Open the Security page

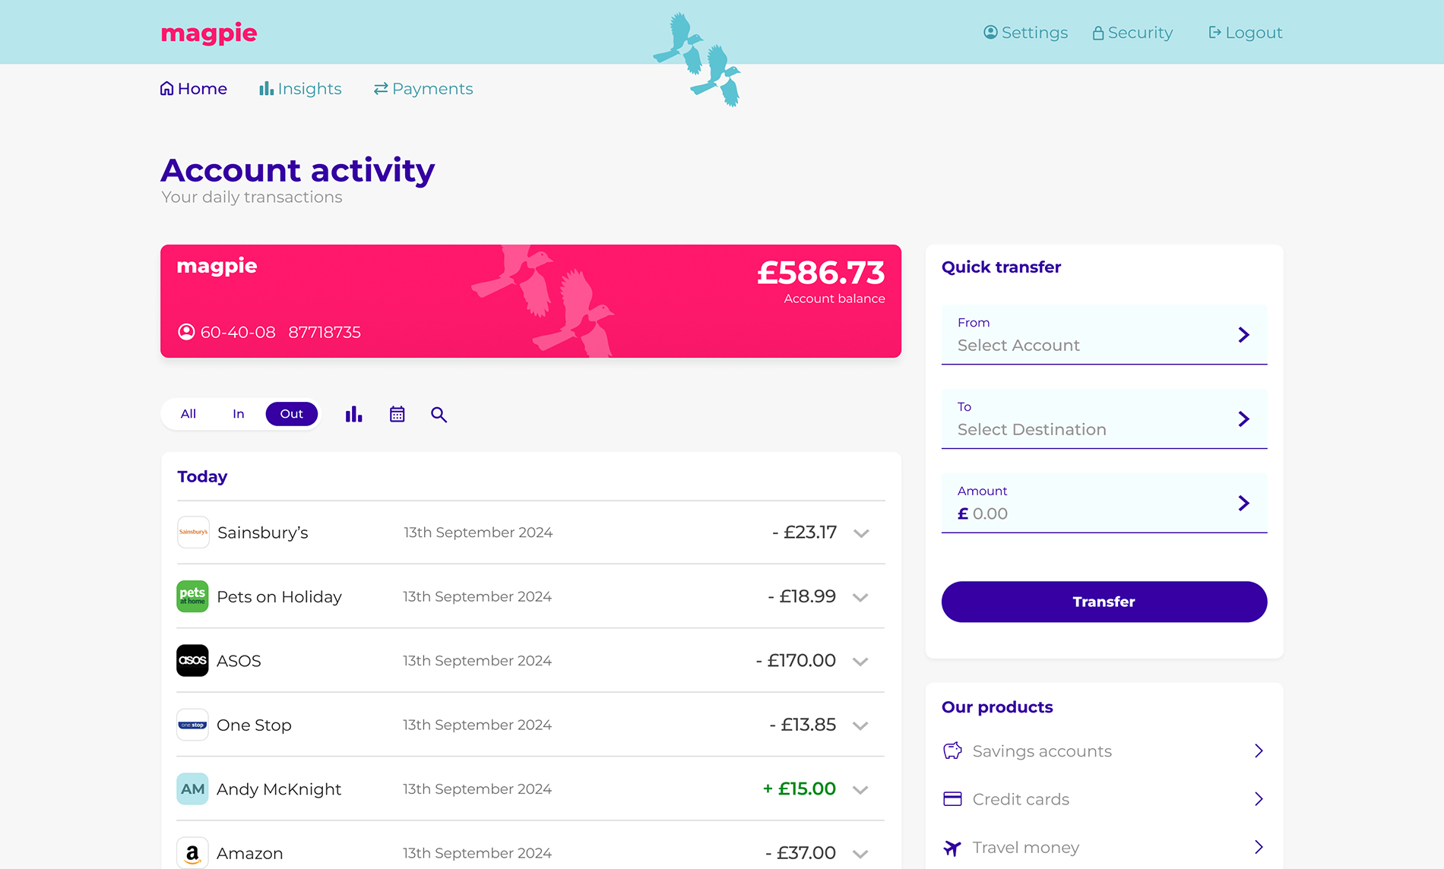1132,33
